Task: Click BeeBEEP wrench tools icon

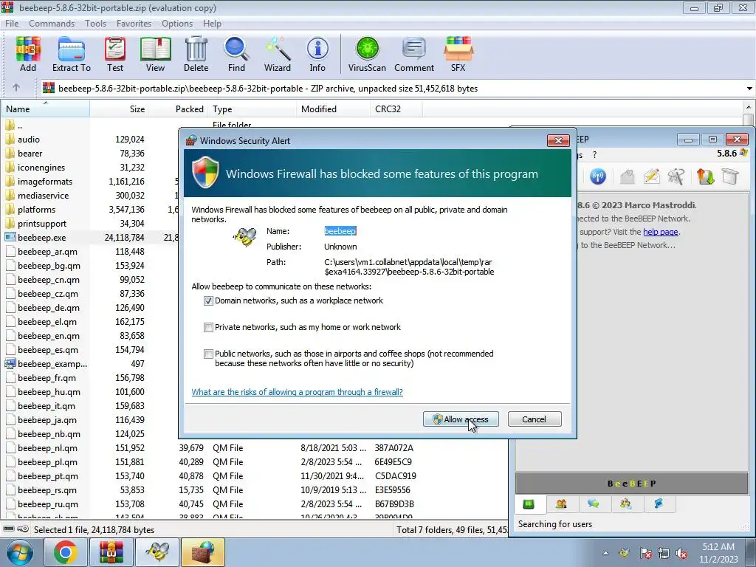Action: click(x=676, y=176)
